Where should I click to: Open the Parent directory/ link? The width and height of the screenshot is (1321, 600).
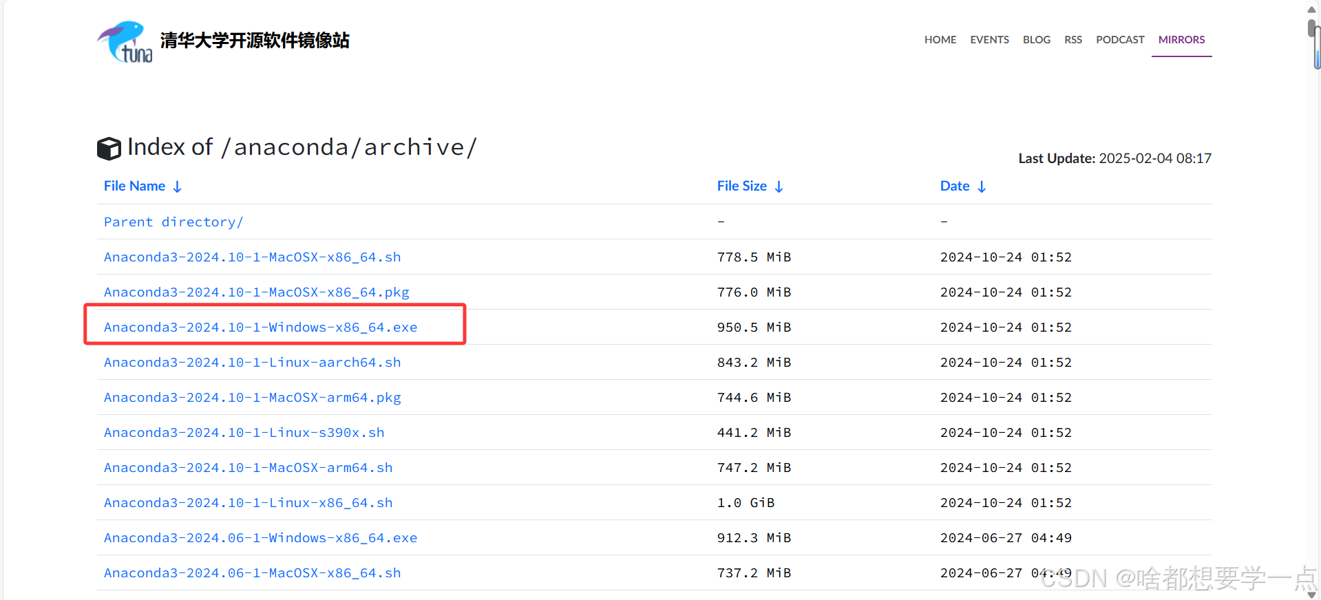[x=173, y=222]
